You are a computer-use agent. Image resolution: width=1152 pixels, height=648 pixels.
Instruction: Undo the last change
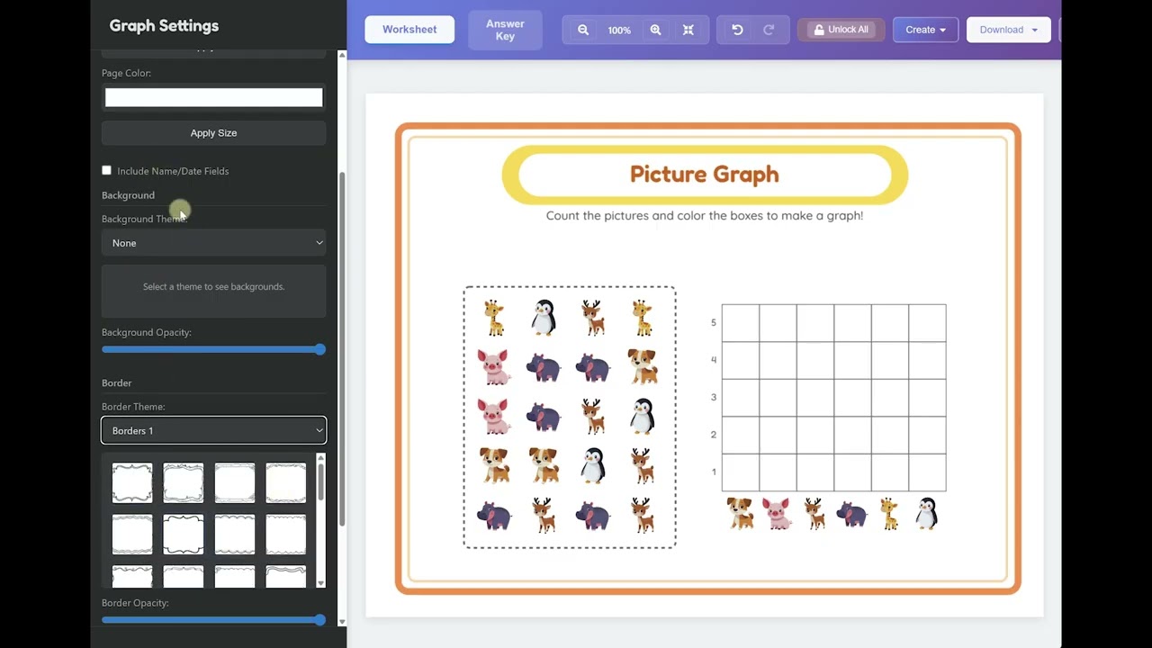pos(737,30)
